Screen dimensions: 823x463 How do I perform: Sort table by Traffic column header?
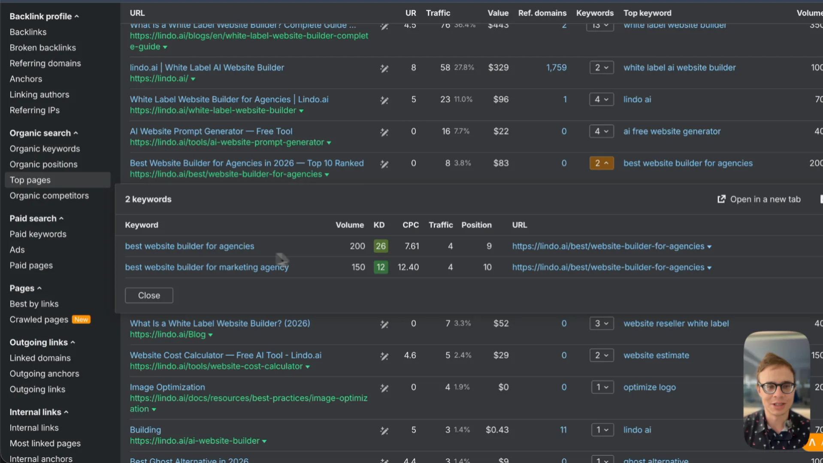pos(438,13)
